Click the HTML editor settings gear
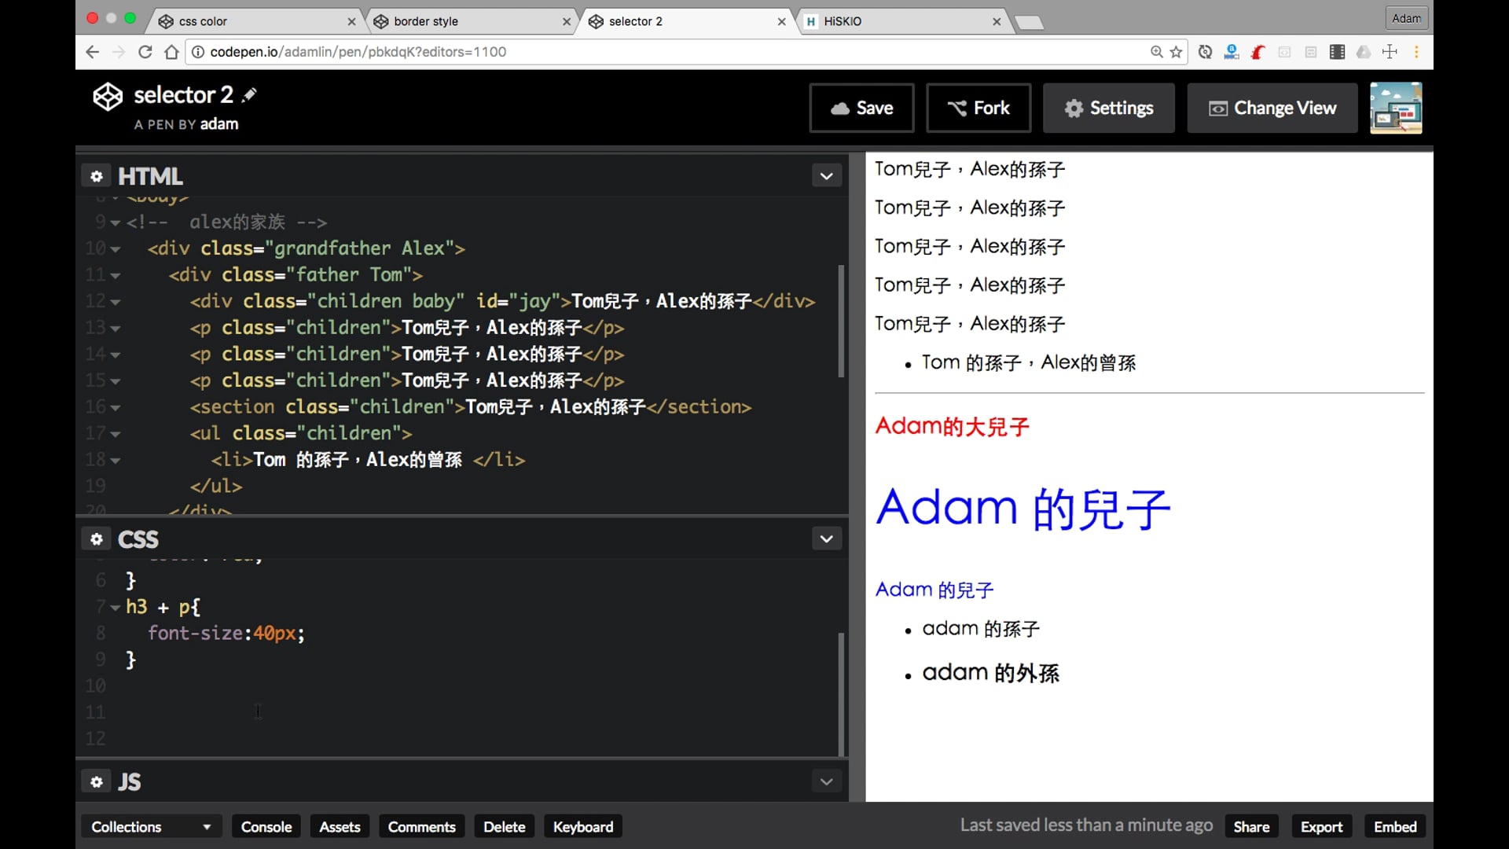This screenshot has height=849, width=1509. [x=97, y=176]
